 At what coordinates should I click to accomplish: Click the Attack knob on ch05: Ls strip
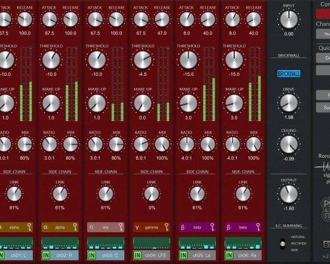click(x=187, y=19)
